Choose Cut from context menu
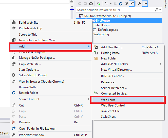Viewport: 168px width, 138px height. tap(51, 105)
